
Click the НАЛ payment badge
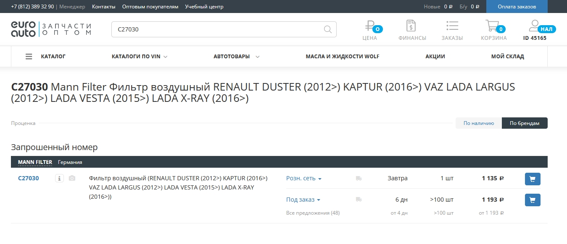click(x=546, y=29)
